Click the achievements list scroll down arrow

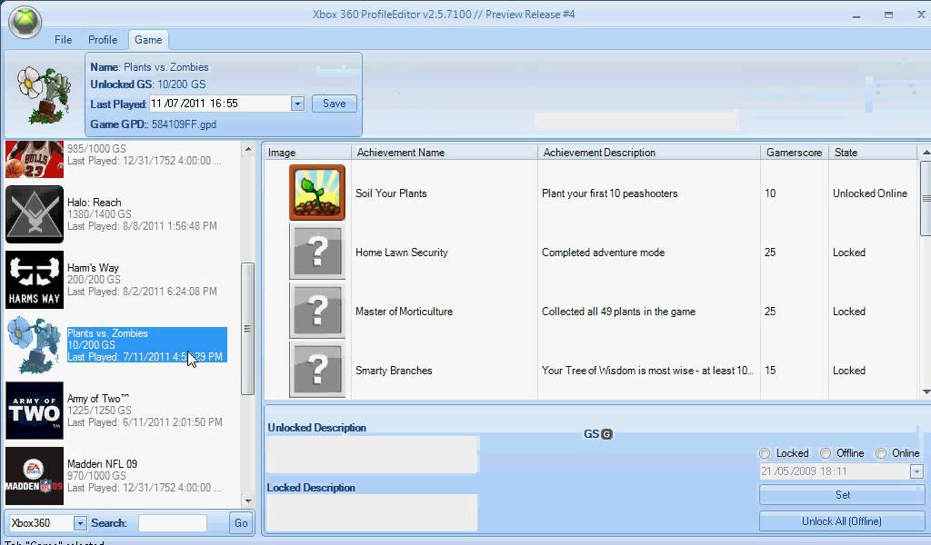(926, 392)
